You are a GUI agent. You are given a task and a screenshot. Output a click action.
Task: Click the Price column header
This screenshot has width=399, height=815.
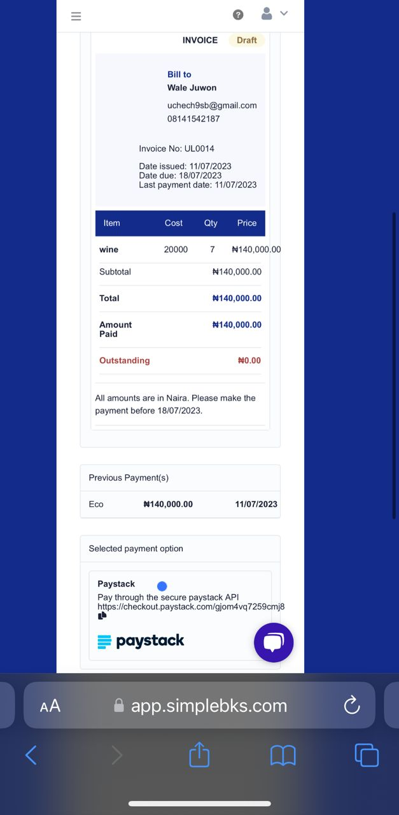click(247, 223)
